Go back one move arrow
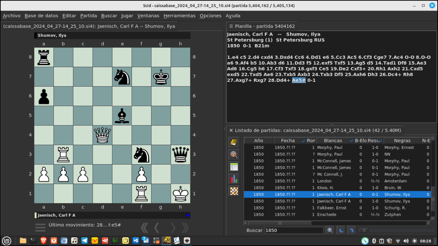 coord(157,228)
